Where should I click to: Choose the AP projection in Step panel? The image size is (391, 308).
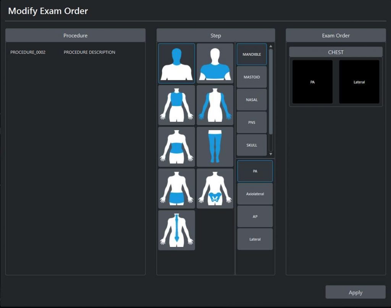coord(255,216)
